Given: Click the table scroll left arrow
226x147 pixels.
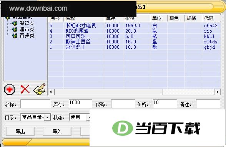Looking at the screenshot, I should pyautogui.click(x=51, y=92).
